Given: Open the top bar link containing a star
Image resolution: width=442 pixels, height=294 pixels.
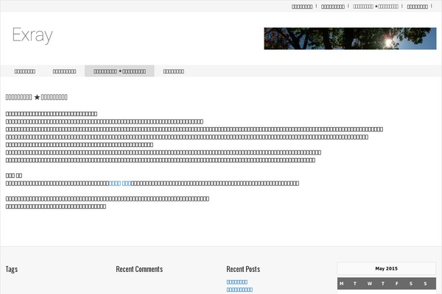Looking at the screenshot, I should 376,7.
